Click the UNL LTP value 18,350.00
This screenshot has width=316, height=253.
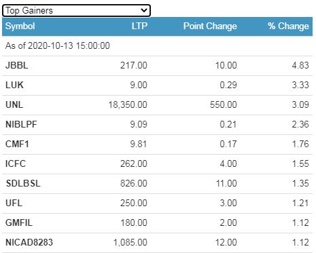point(128,104)
